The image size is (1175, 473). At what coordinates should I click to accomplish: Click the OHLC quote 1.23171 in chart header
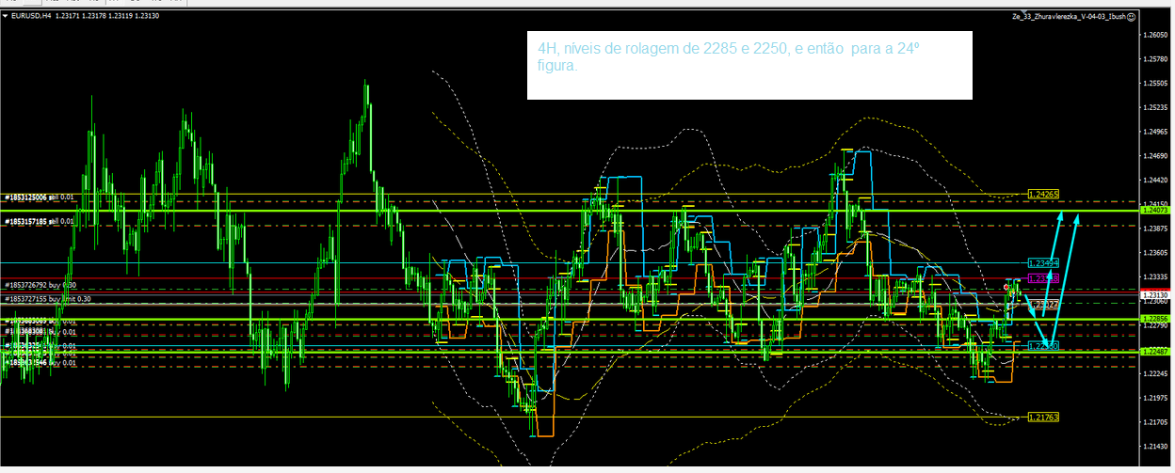[x=68, y=16]
